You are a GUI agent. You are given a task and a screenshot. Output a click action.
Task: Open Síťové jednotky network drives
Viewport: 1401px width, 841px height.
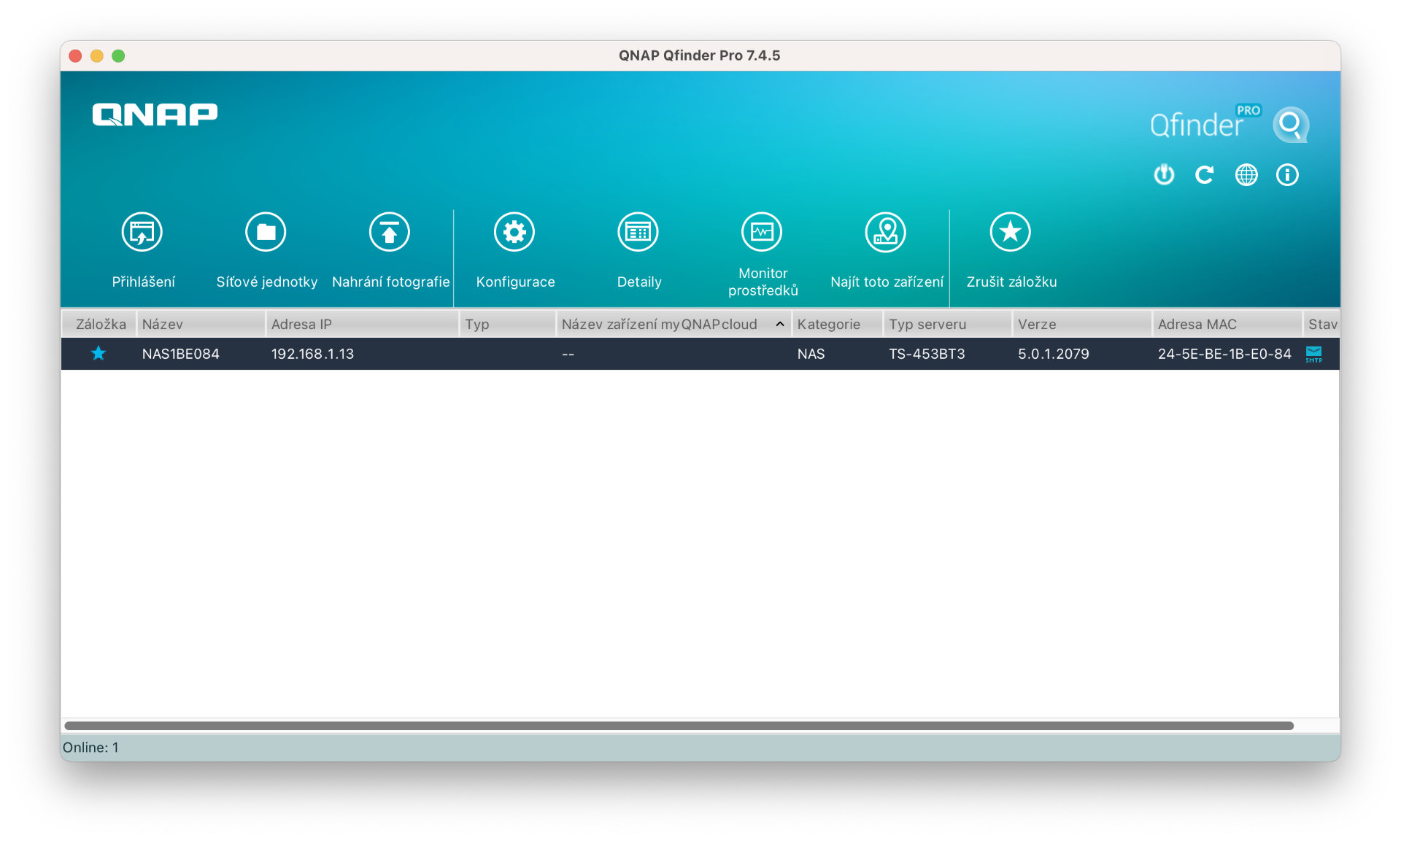[266, 232]
